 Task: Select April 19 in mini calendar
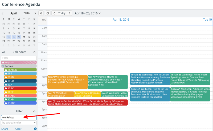tap(14, 37)
